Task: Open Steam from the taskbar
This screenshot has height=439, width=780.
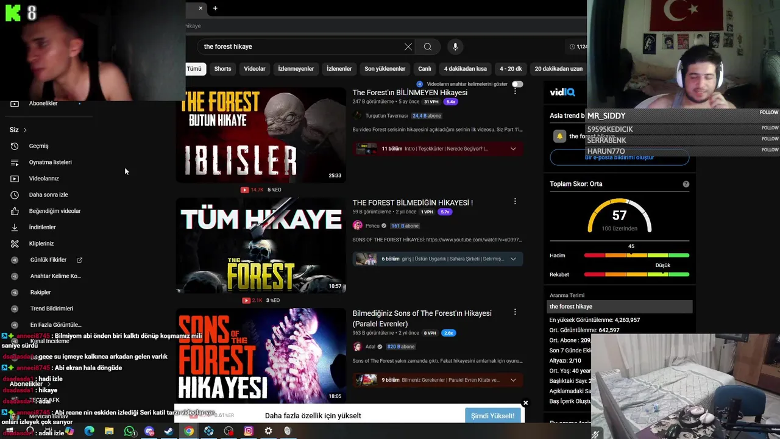Action: tap(169, 431)
